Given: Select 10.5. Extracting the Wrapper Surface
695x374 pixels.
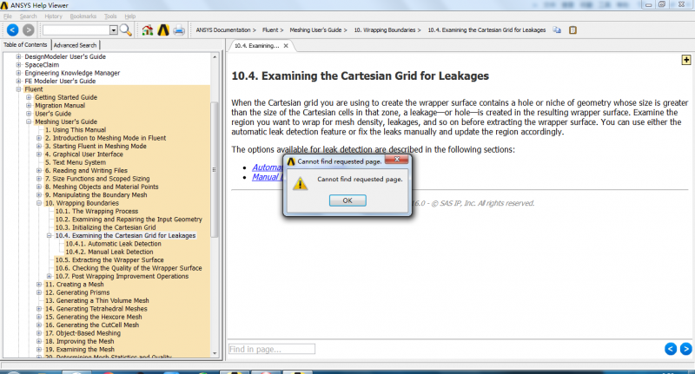Looking at the screenshot, I should click(109, 260).
